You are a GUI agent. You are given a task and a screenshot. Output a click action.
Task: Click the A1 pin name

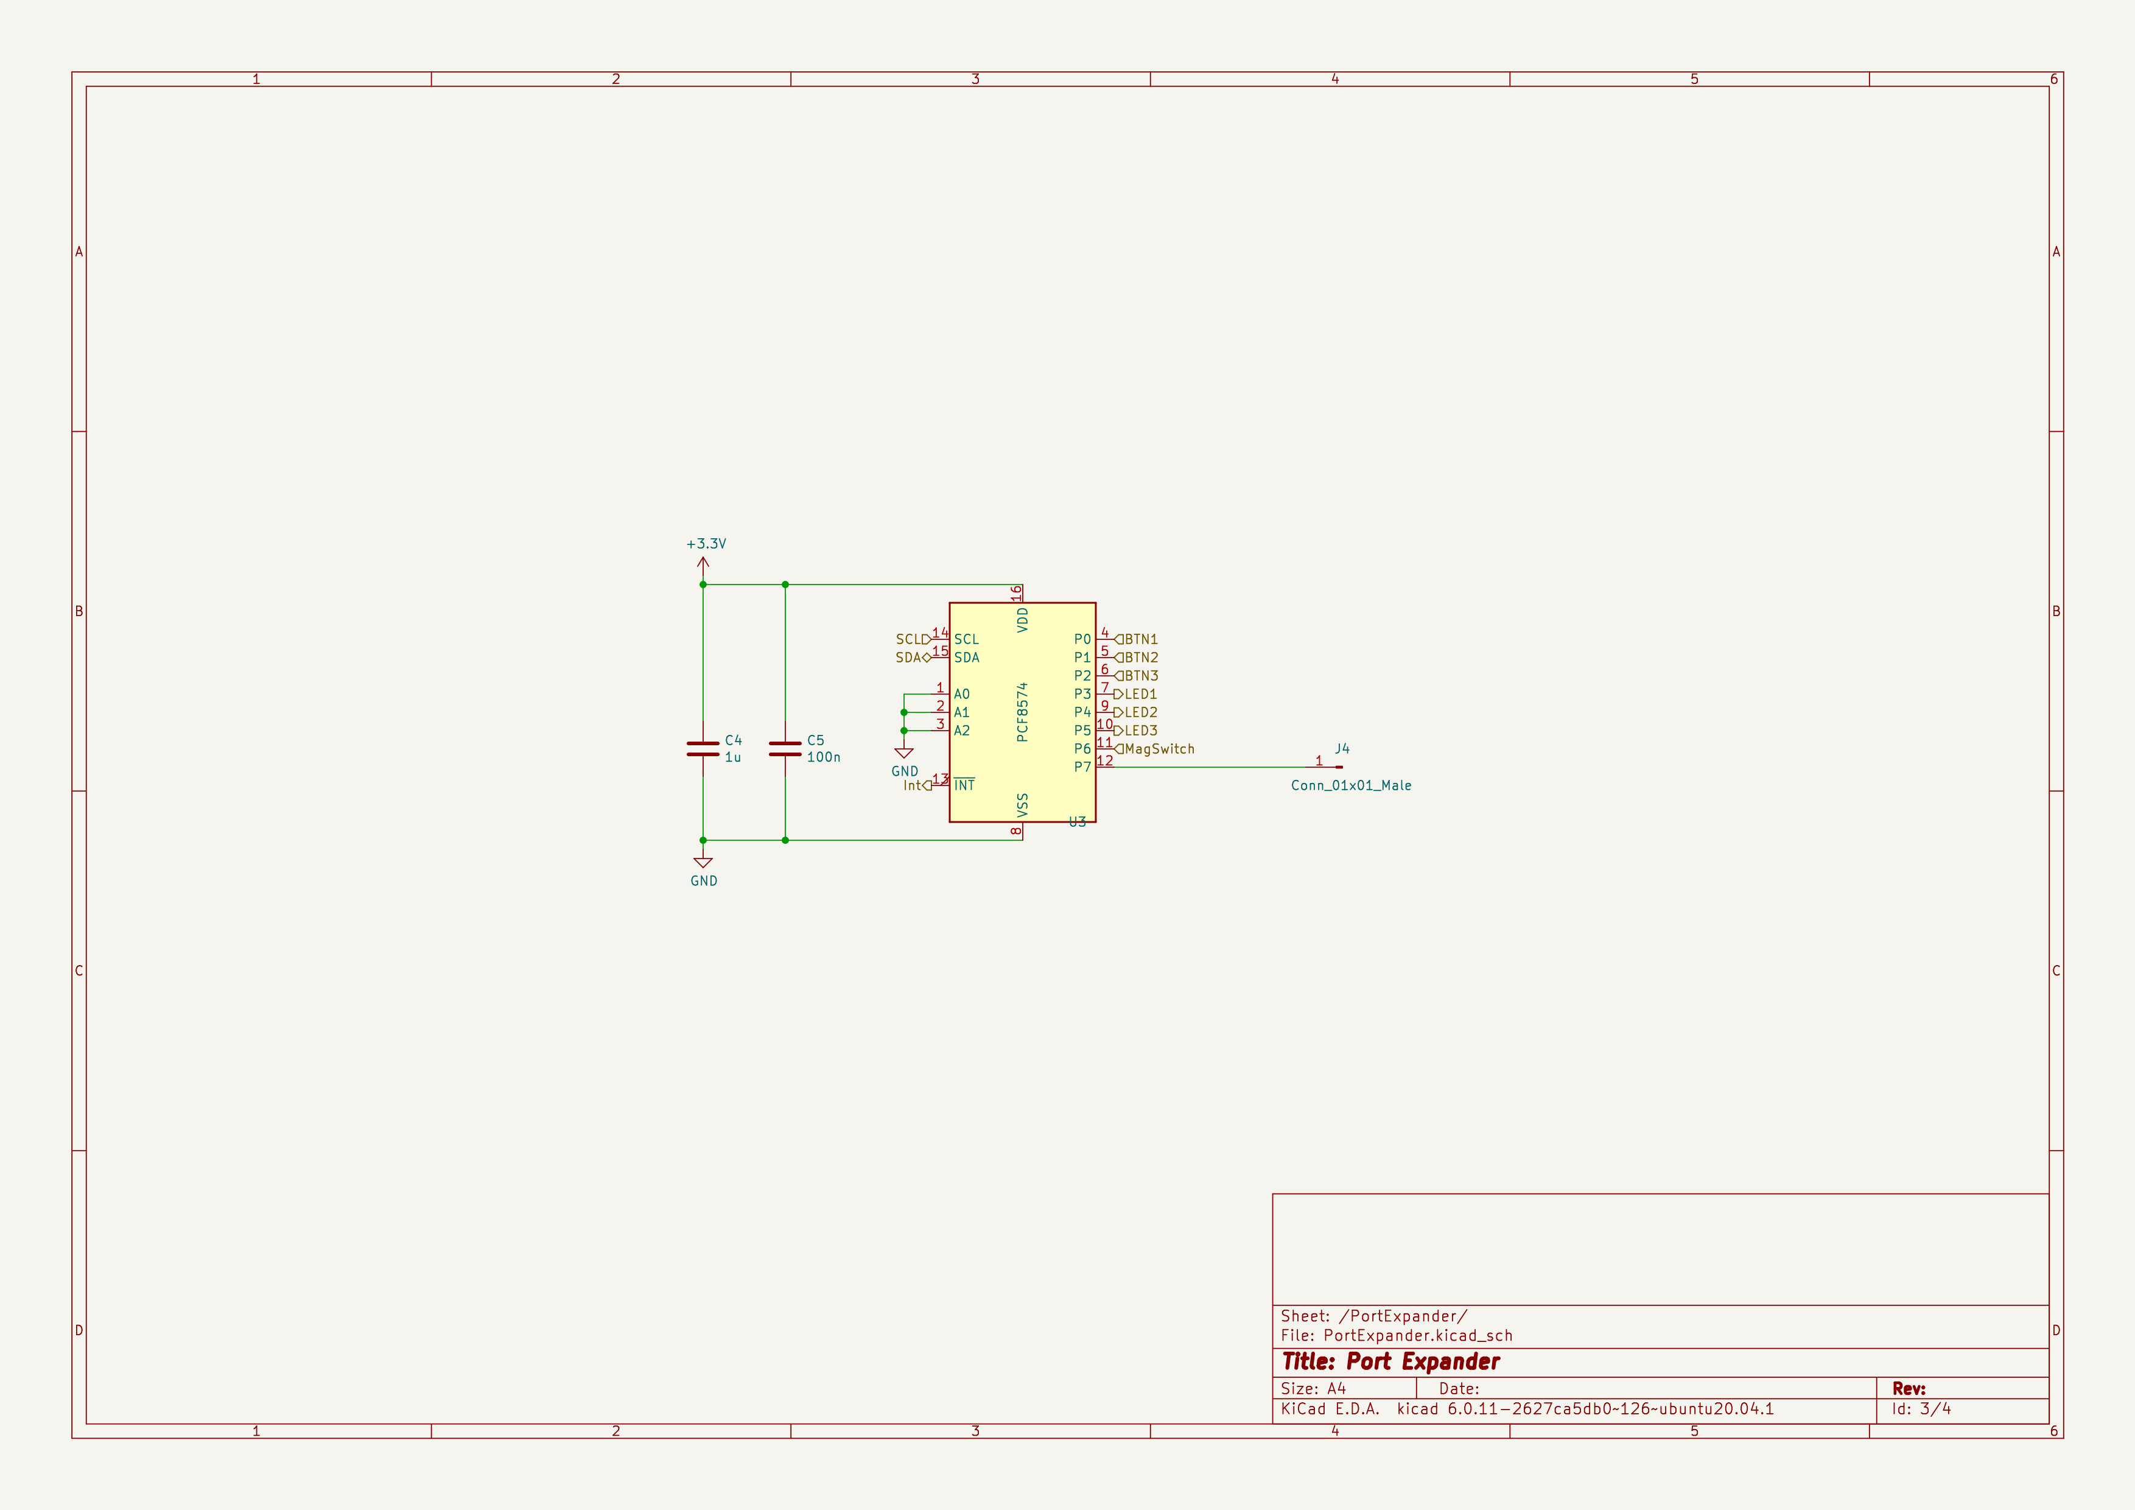click(961, 712)
